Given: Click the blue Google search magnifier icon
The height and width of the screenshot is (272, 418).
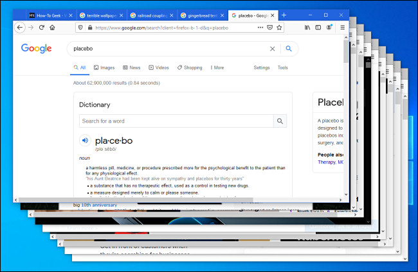Looking at the screenshot, I should click(289, 48).
